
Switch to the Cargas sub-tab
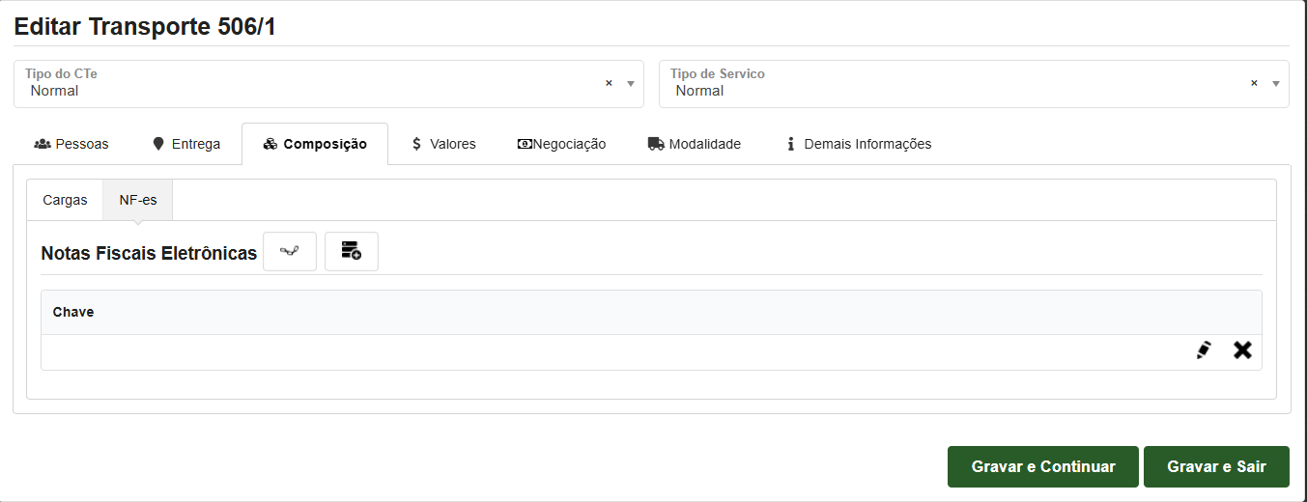click(x=65, y=200)
